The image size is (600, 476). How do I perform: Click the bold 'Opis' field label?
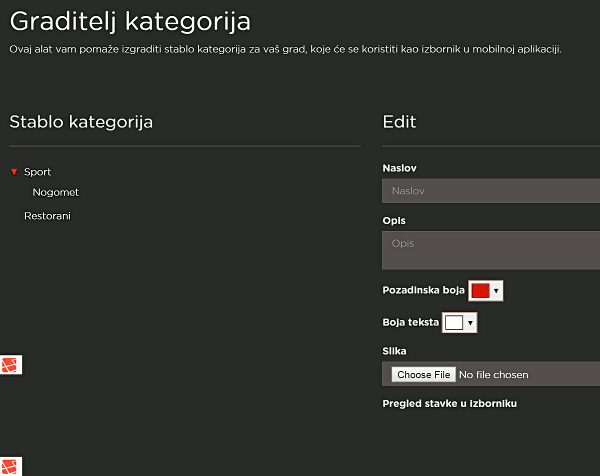394,221
